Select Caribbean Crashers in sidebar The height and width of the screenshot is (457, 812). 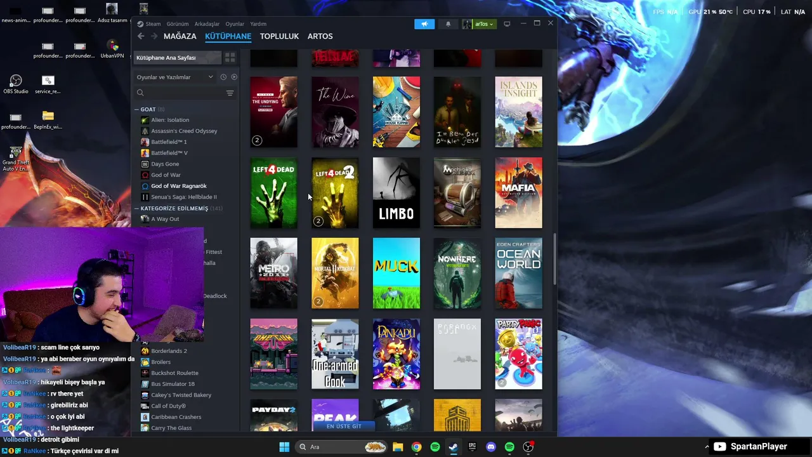click(x=176, y=417)
